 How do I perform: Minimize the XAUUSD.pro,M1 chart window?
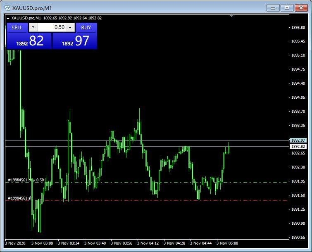pyautogui.click(x=273, y=8)
